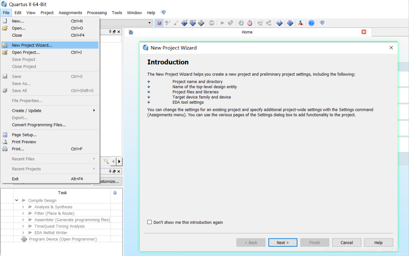Click the first gray RTL simulation toolbar icon
Viewport: 409px width, 256px height.
260,23
